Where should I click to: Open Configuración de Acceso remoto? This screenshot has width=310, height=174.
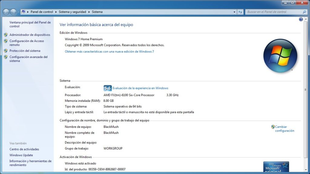tap(27, 43)
